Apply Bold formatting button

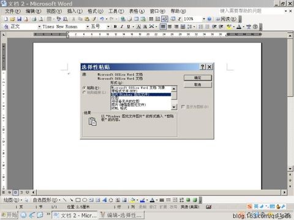(115, 27)
